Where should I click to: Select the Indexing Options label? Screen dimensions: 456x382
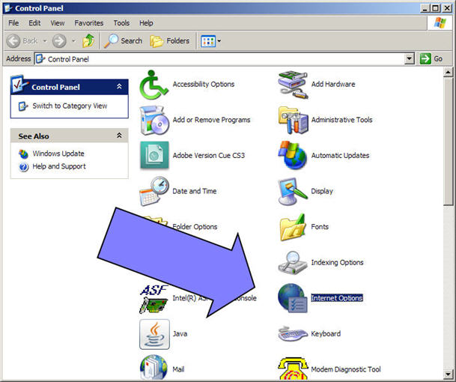[x=337, y=262]
